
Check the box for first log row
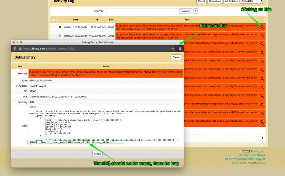[53, 27]
